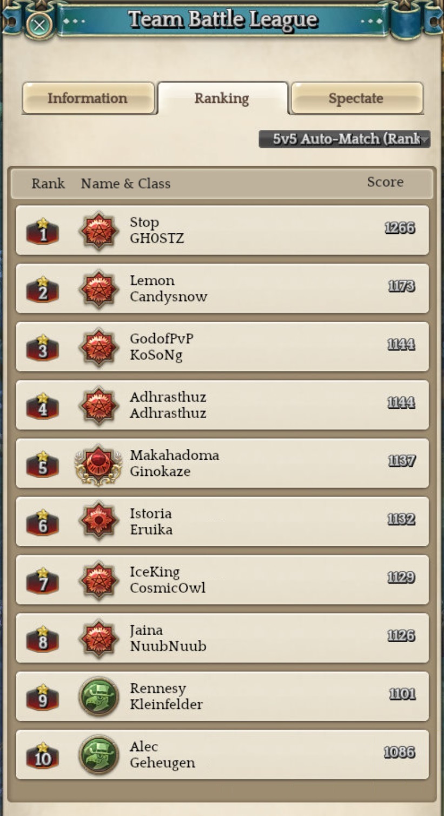Select the Ranking tab
The height and width of the screenshot is (816, 444).
(222, 98)
